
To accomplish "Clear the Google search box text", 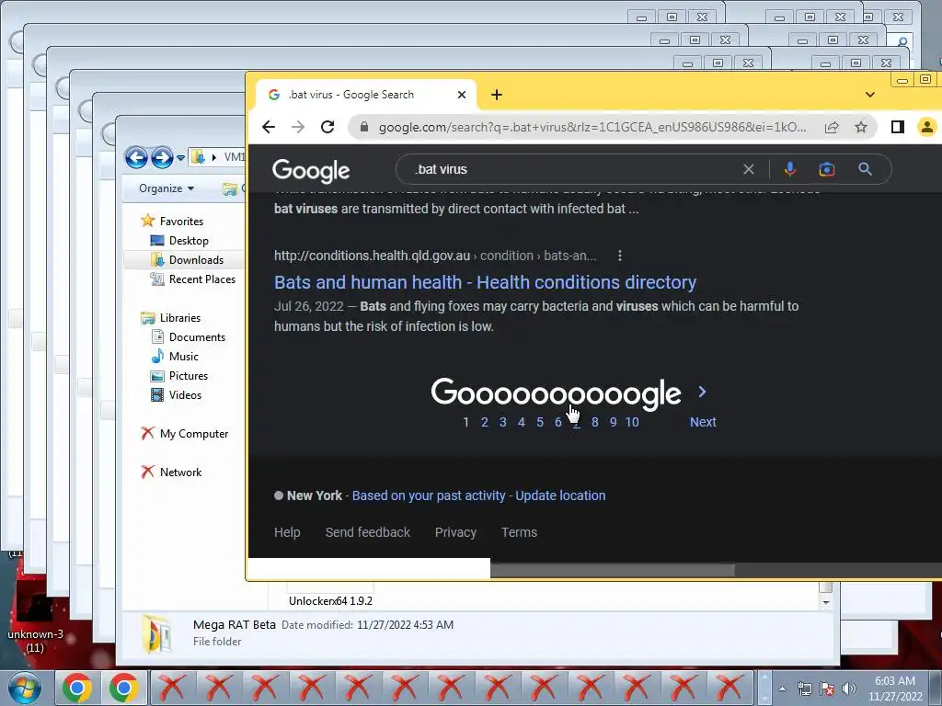I will [x=749, y=169].
